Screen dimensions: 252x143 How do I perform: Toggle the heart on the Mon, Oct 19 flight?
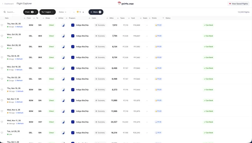click(2, 68)
